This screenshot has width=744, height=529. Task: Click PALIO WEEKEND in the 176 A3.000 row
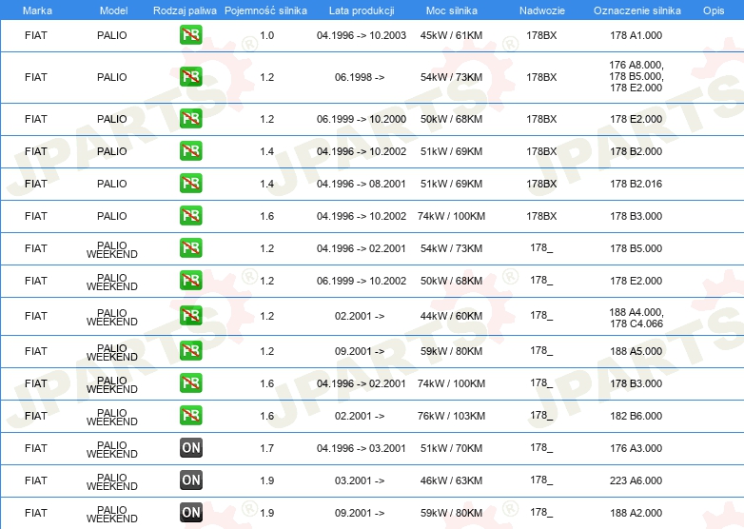point(112,449)
